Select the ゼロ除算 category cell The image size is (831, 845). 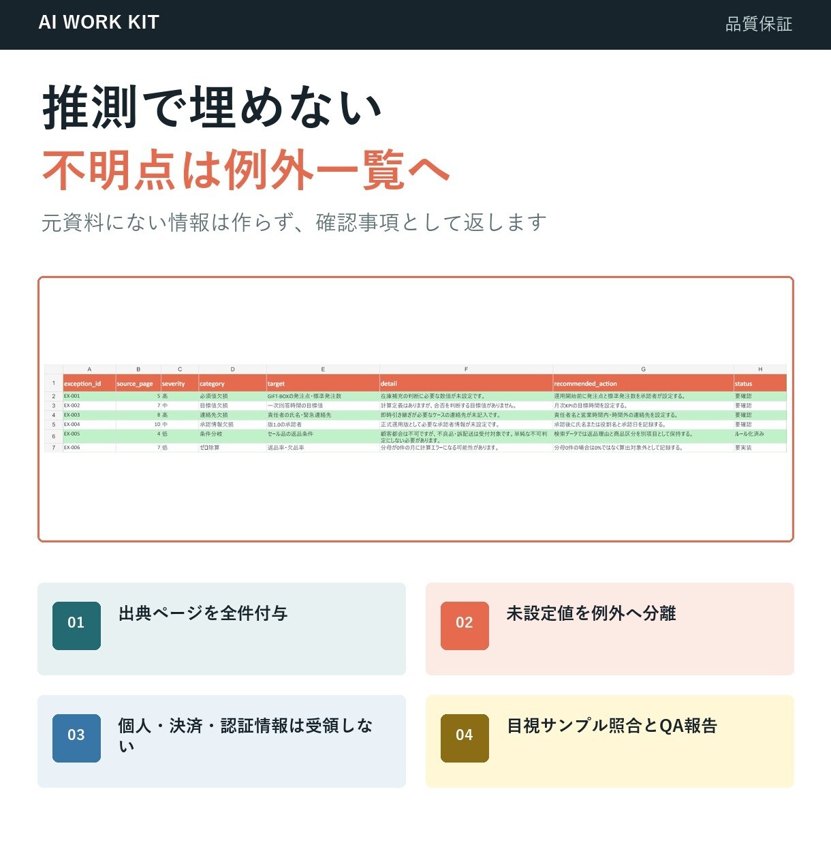coord(232,448)
